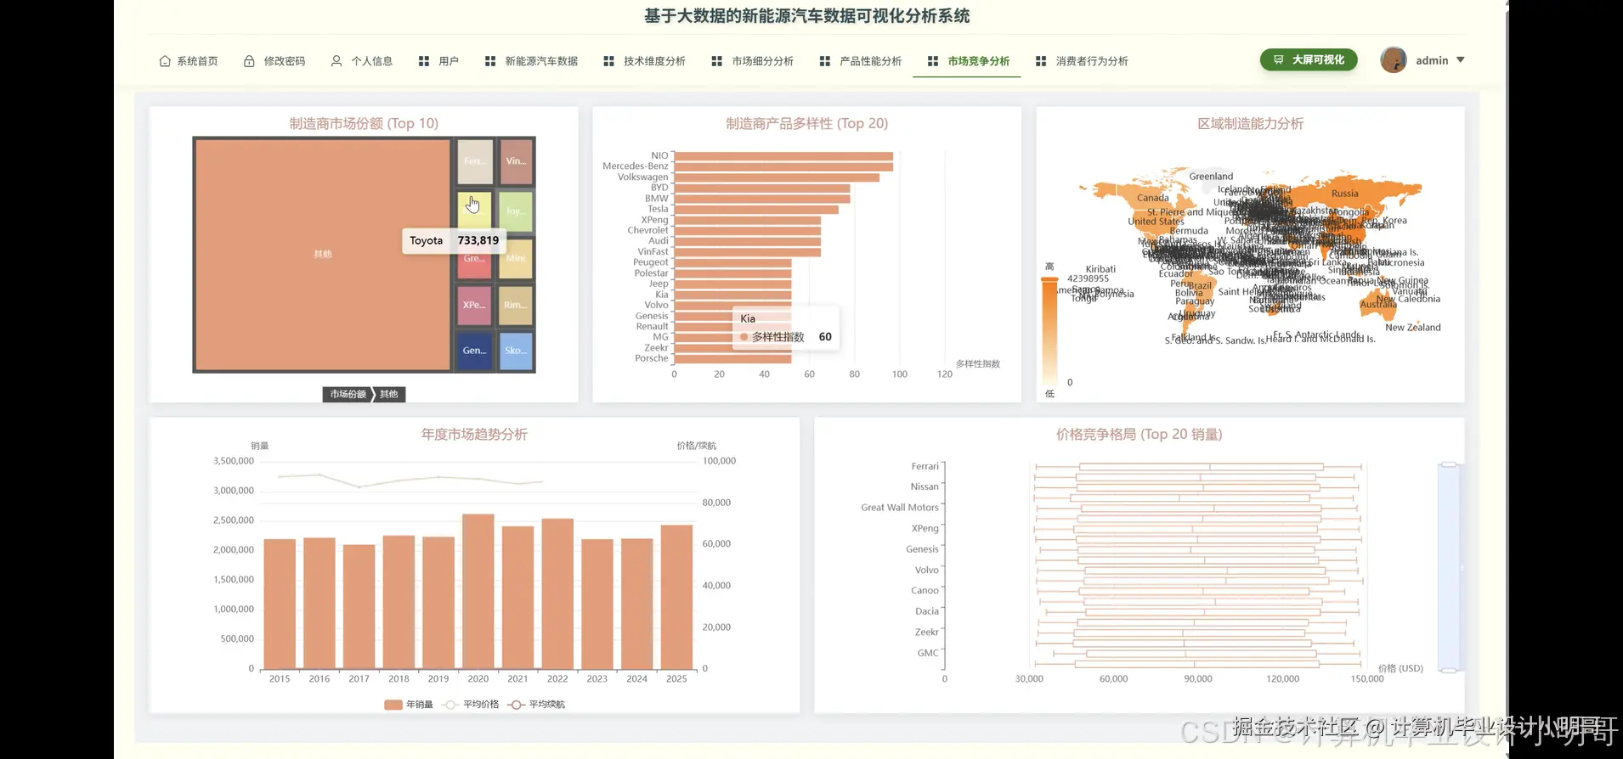Click the 制造商市场份额 (Top 10) title

[x=364, y=123]
